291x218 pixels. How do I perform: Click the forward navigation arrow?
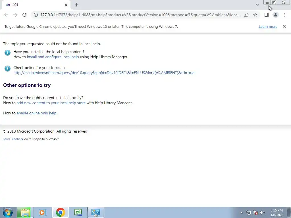(15, 15)
